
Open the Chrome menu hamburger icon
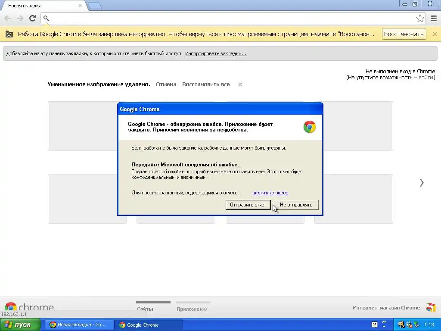(x=434, y=18)
